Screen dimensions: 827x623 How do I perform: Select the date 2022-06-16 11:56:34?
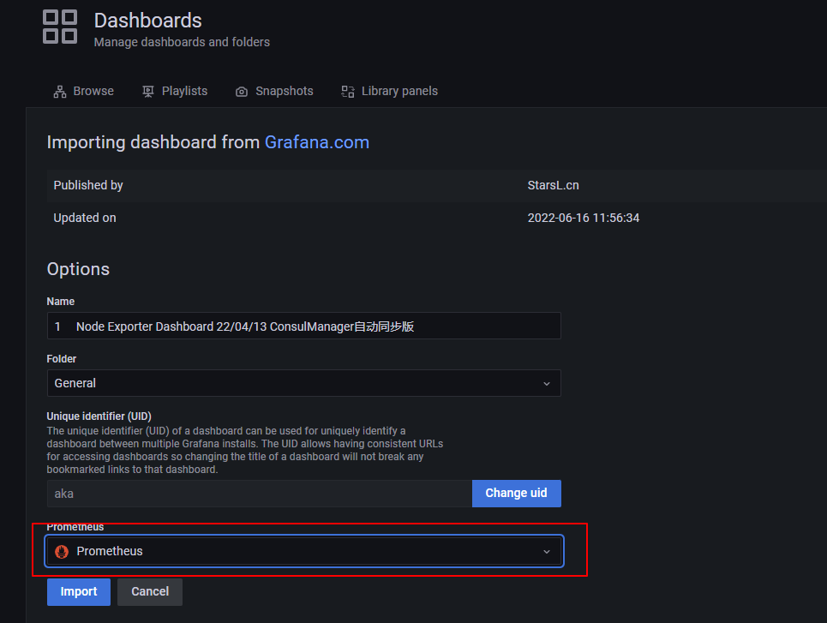point(584,218)
